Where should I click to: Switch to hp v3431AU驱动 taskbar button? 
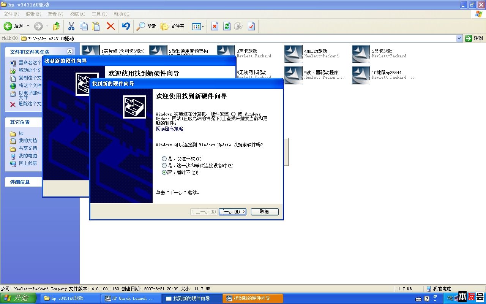tap(70, 298)
